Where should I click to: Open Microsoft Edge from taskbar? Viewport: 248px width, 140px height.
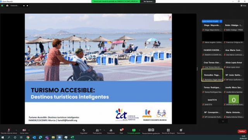coord(40,137)
